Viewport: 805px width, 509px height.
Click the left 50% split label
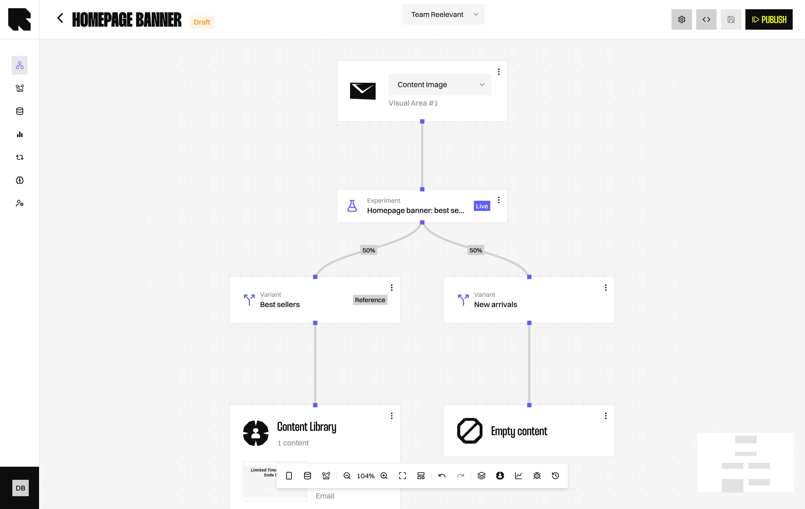[369, 250]
